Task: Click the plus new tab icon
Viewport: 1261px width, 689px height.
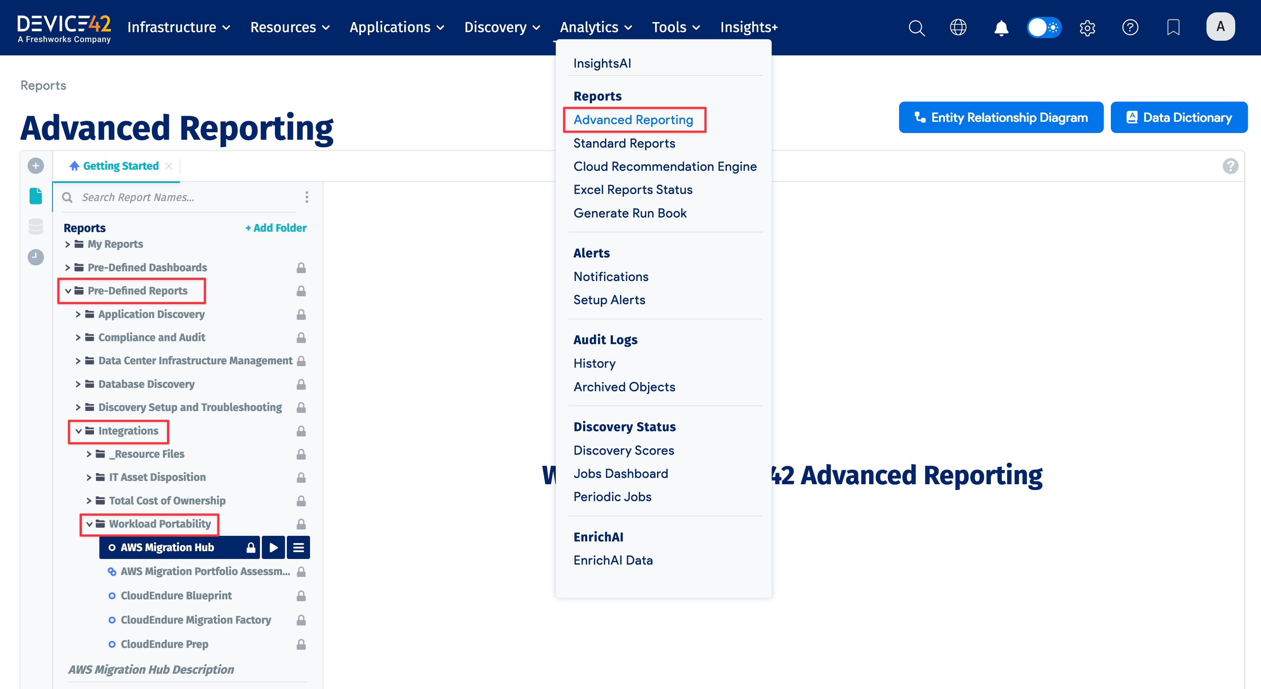Action: pos(36,166)
